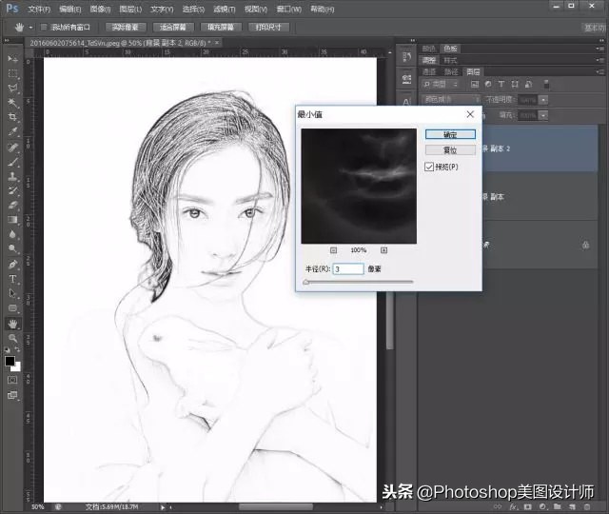Select the Blur tool
This screenshot has width=609, height=514.
coord(12,234)
